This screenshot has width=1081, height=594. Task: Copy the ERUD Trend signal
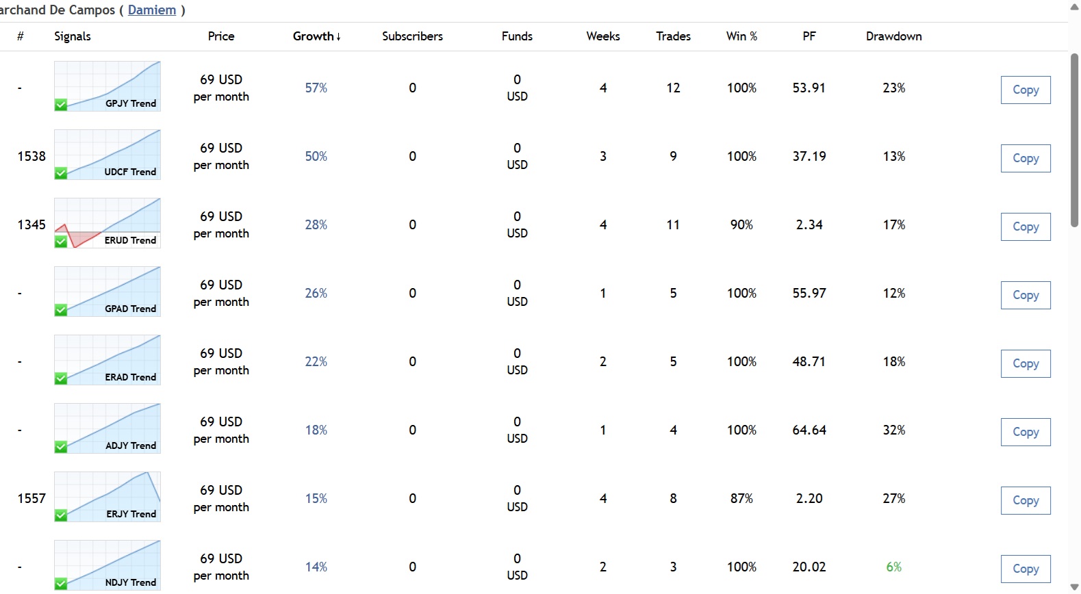1025,227
